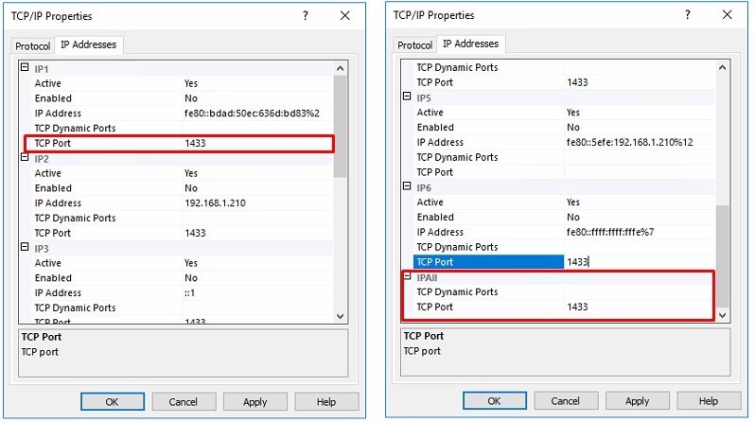
Task: Click the scroll up arrow in the IP5 list
Action: [723, 68]
